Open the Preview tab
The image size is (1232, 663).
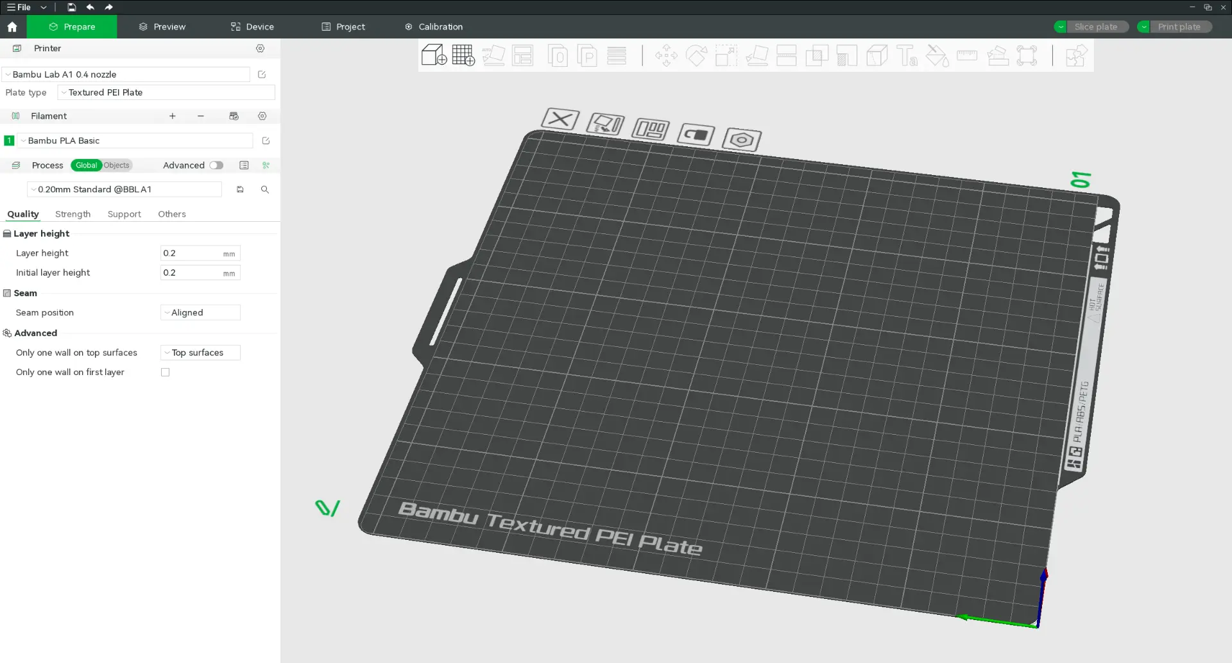click(x=162, y=27)
